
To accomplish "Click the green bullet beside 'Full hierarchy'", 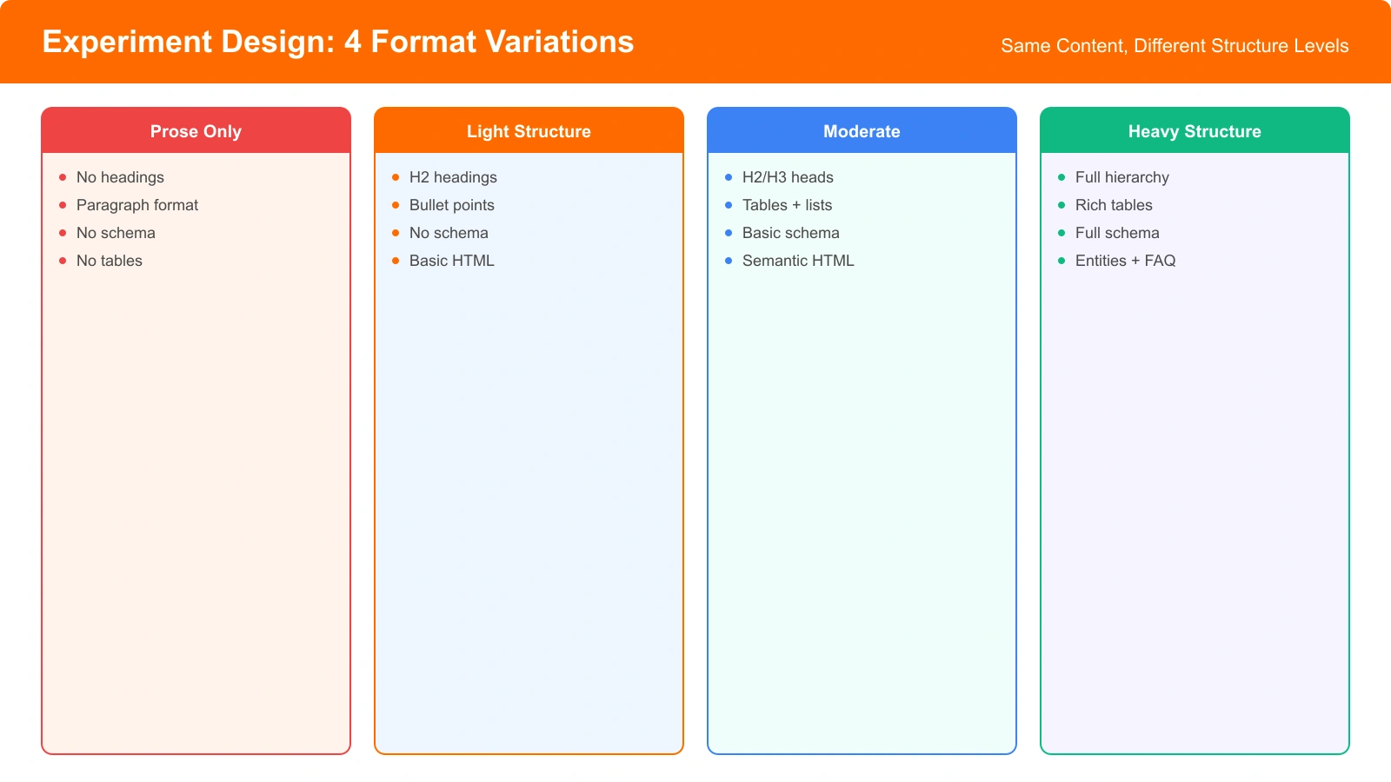I will (x=1062, y=177).
